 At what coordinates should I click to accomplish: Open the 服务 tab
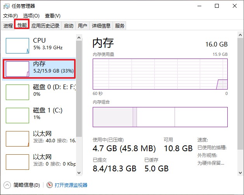[x=119, y=26]
